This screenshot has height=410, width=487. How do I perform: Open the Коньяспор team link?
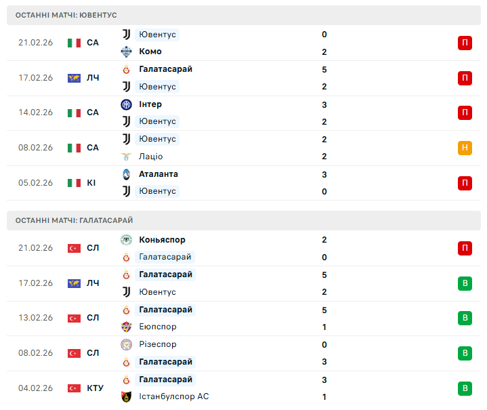coord(161,240)
